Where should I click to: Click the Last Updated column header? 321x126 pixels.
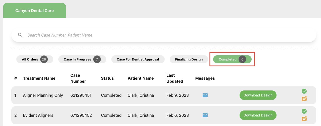(x=175, y=78)
